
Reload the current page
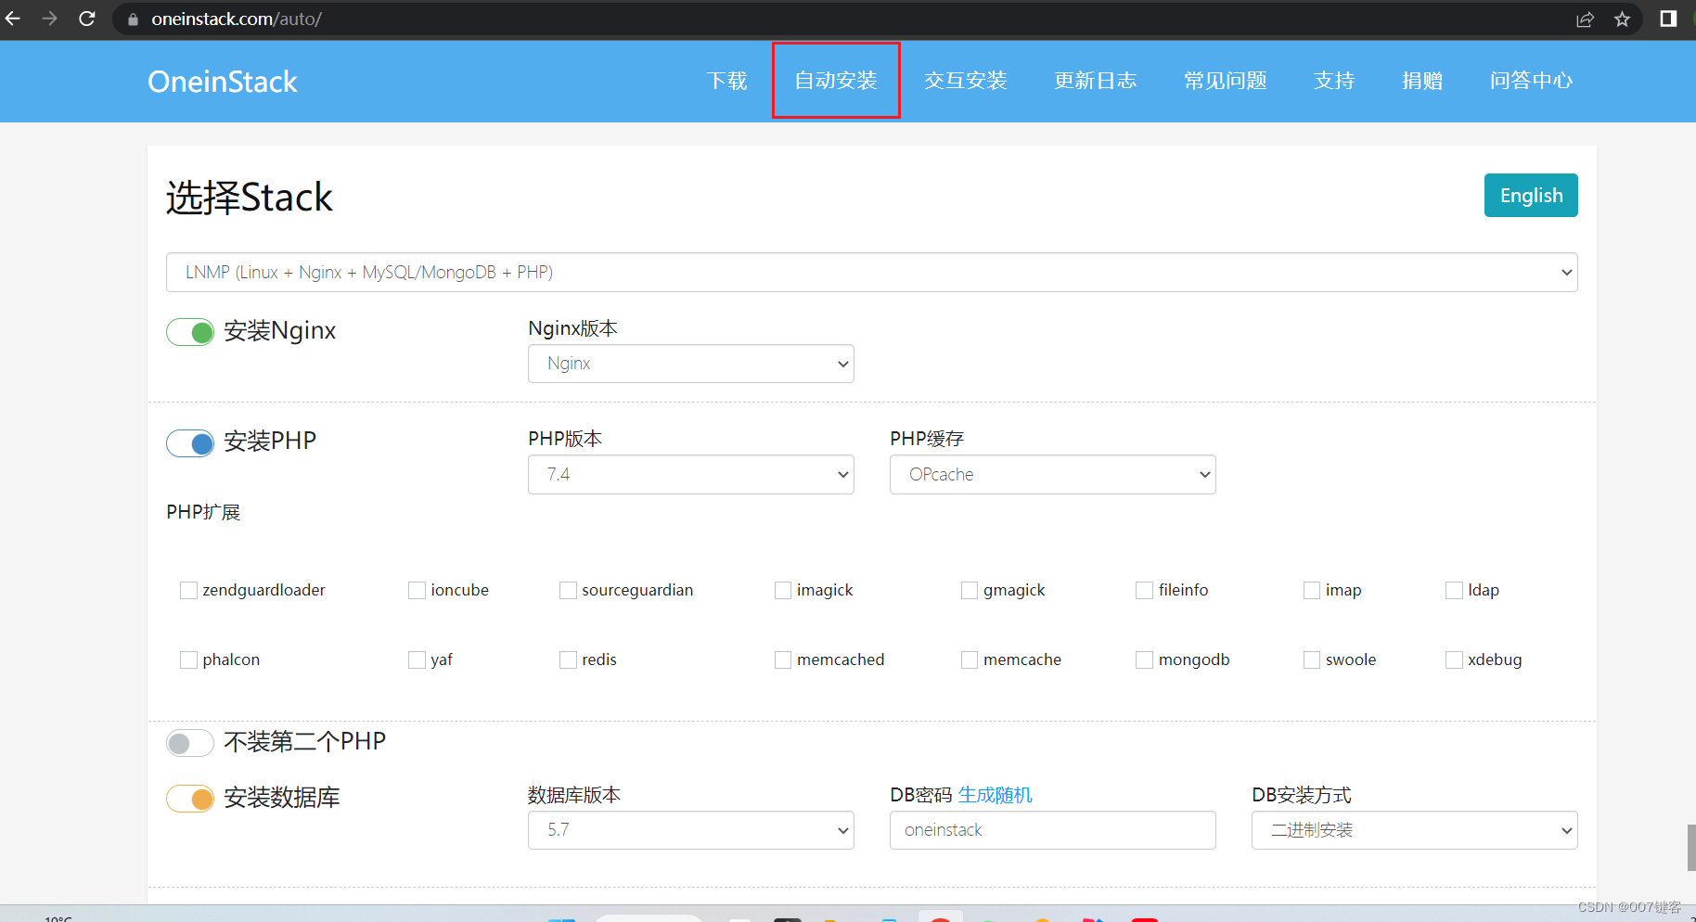coord(86,19)
